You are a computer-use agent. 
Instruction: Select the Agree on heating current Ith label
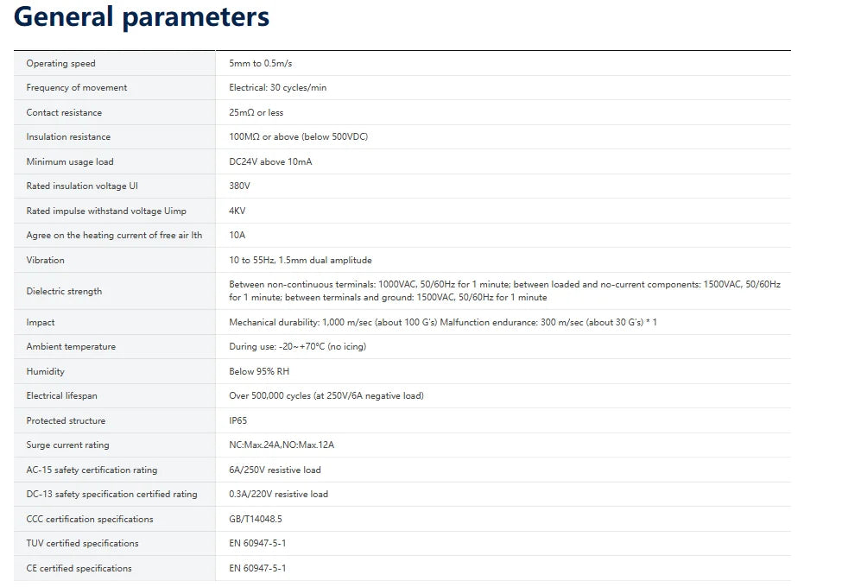click(114, 235)
